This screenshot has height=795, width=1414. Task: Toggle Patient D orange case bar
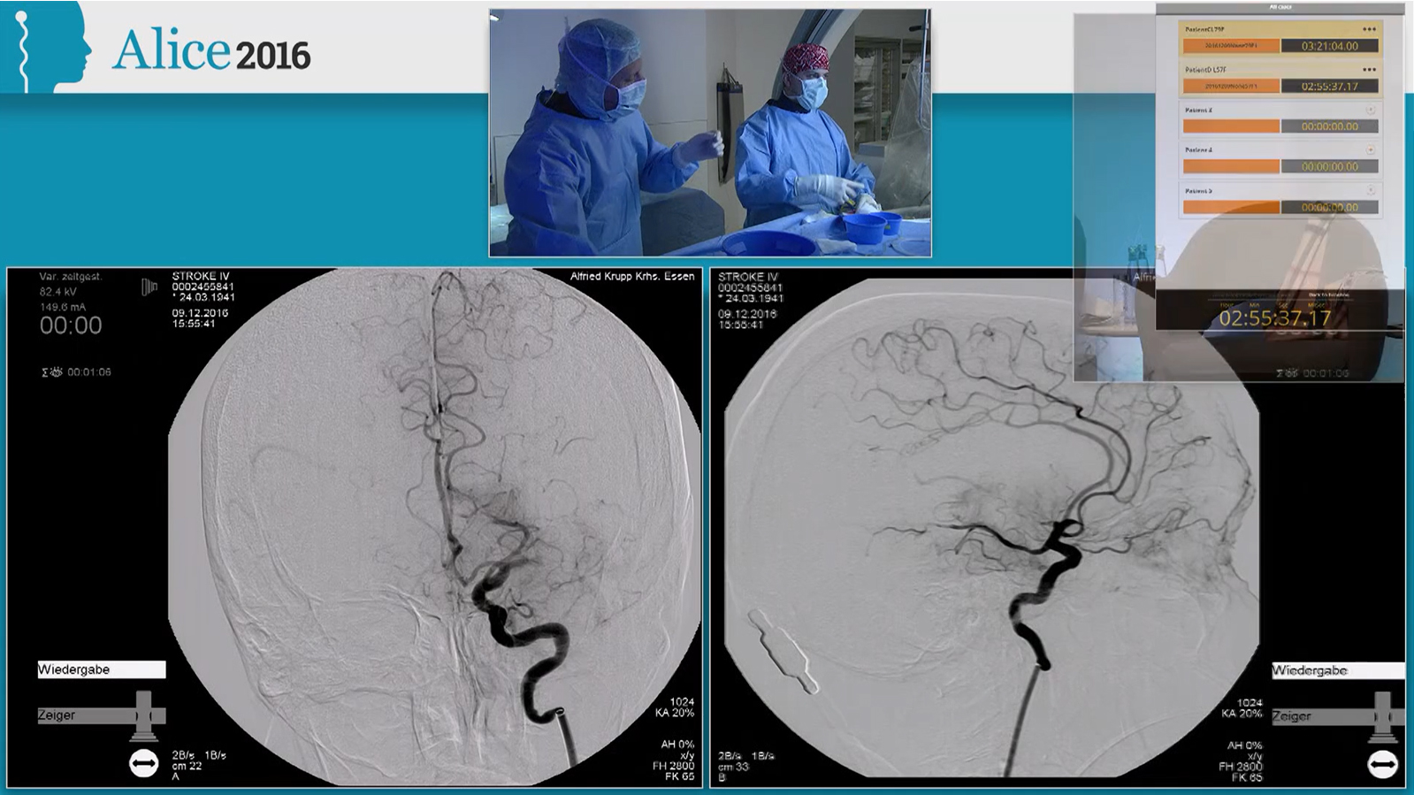click(1231, 86)
